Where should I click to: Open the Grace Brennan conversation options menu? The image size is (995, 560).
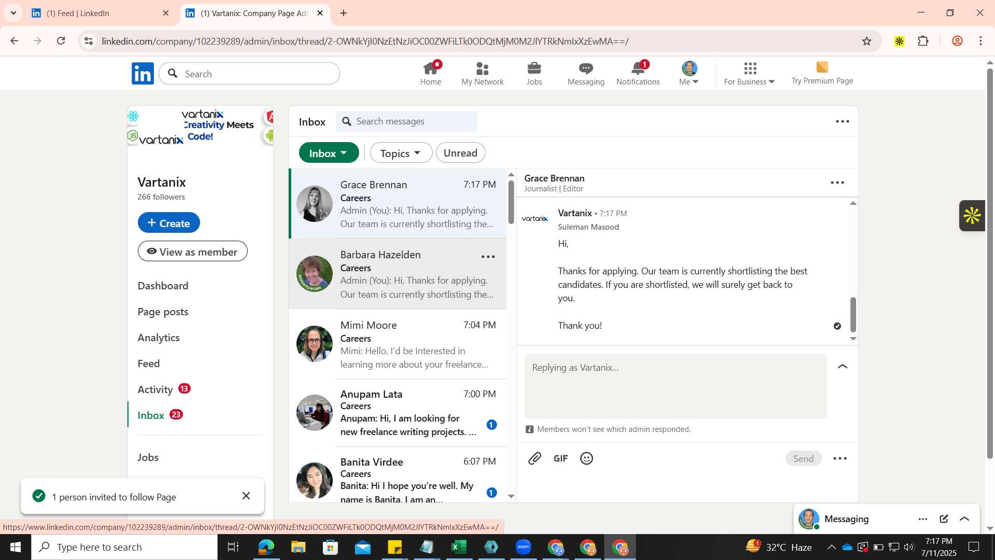coord(837,183)
